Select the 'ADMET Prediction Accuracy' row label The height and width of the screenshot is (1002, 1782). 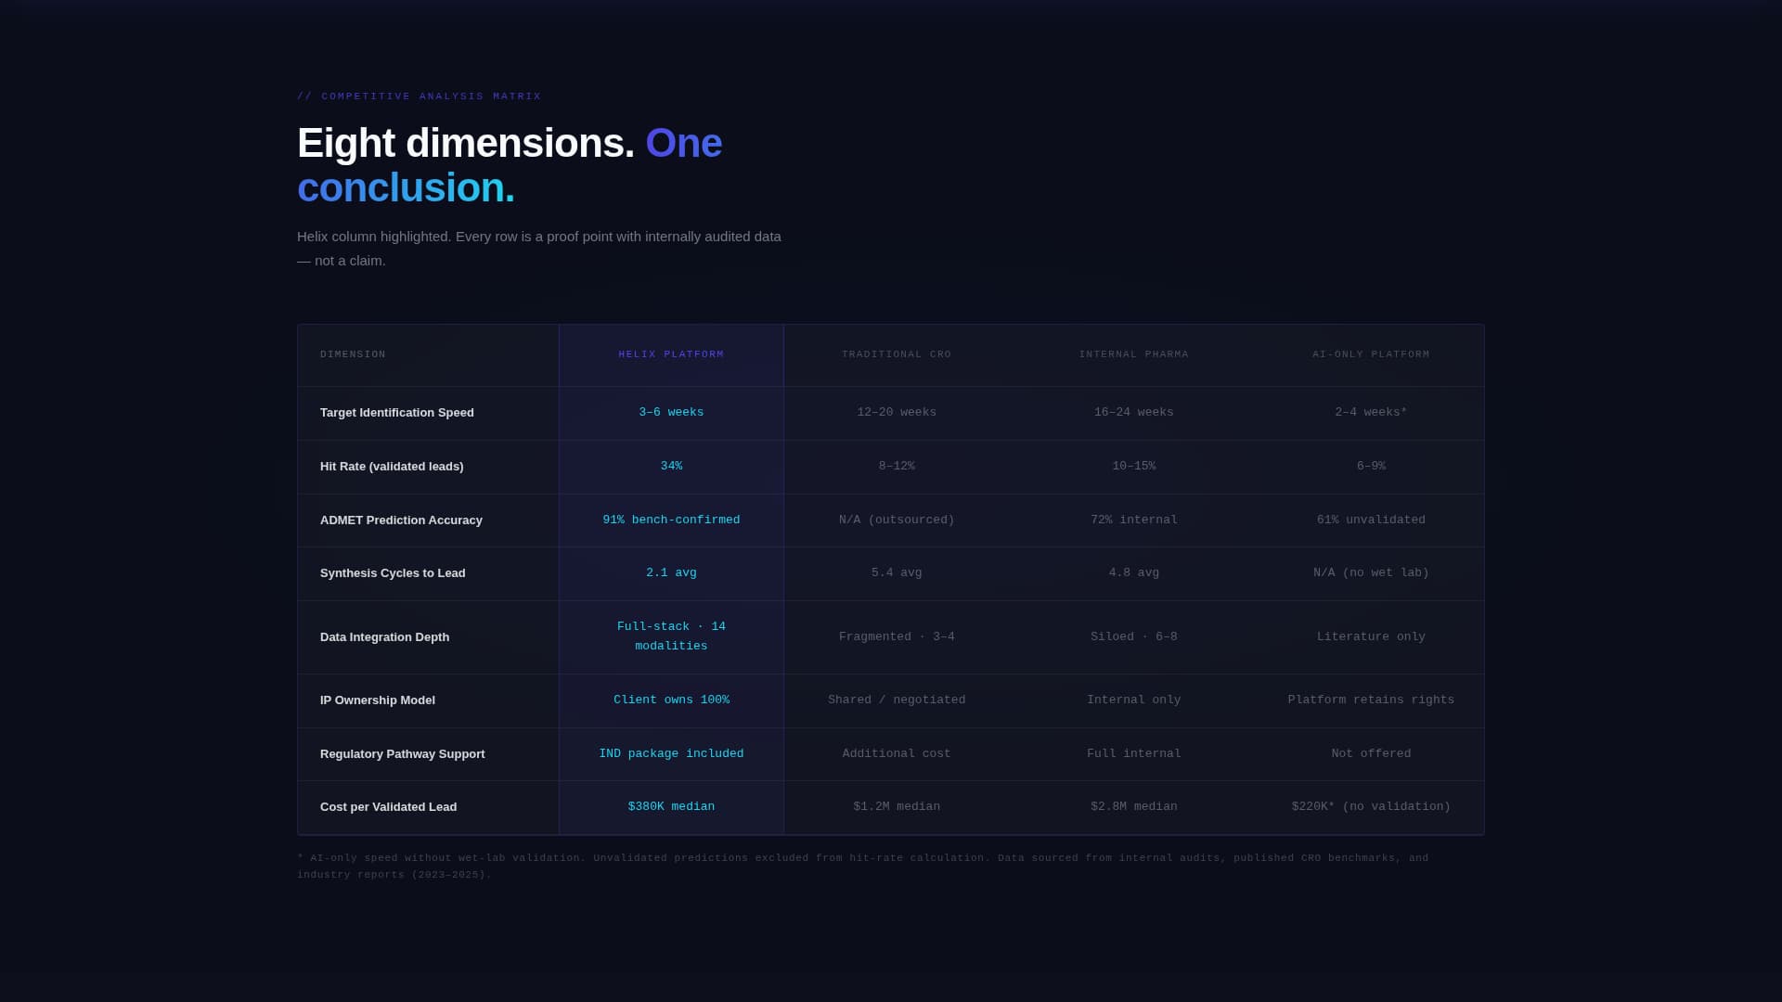[x=401, y=520]
